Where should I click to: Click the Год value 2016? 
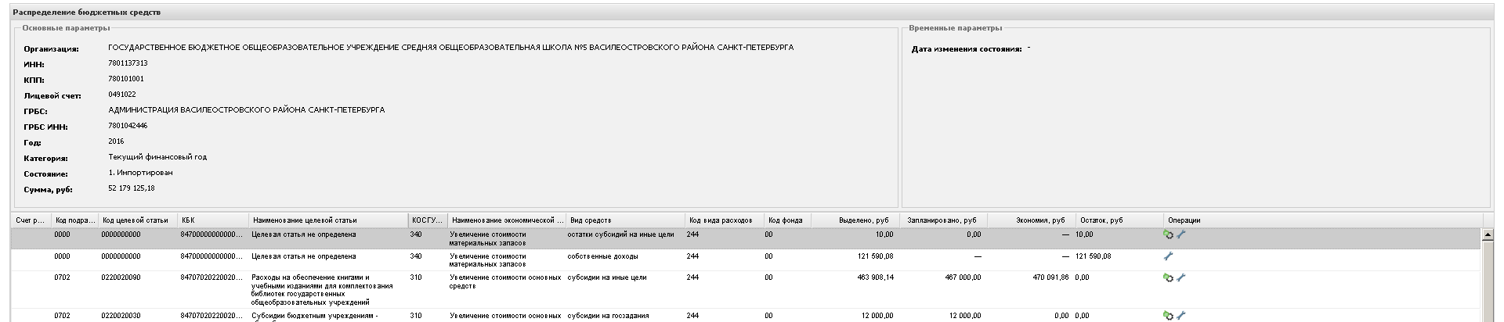tap(116, 141)
